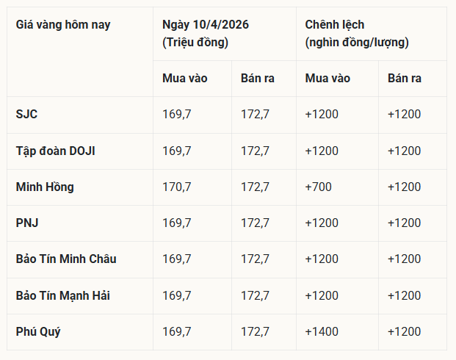
Task: Select the "Ngày 10/4/2026" column header
Action: tap(206, 25)
